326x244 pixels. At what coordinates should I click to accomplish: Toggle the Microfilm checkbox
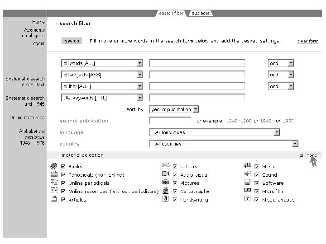[257, 191]
